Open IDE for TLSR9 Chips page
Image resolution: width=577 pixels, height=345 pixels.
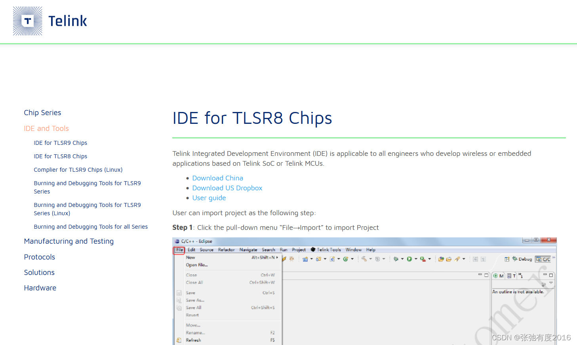pyautogui.click(x=61, y=143)
